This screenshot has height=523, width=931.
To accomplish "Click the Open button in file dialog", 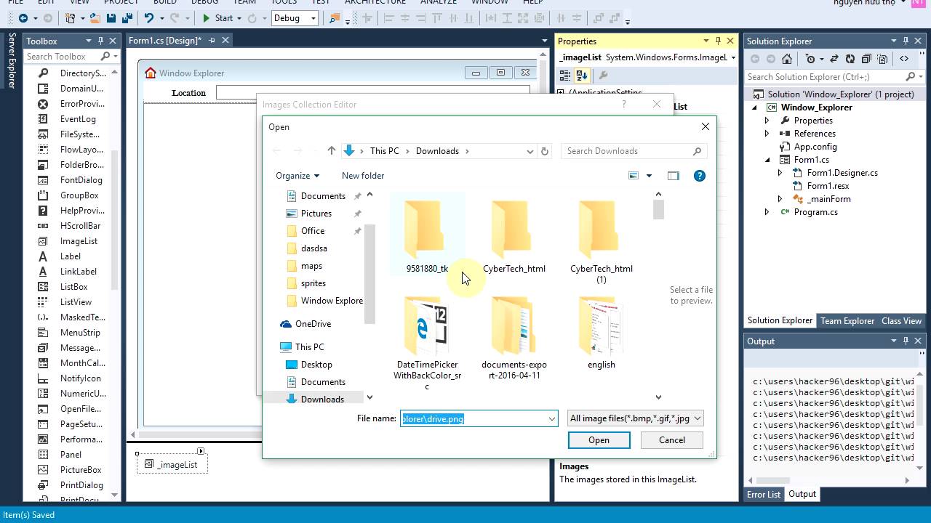I will click(599, 440).
